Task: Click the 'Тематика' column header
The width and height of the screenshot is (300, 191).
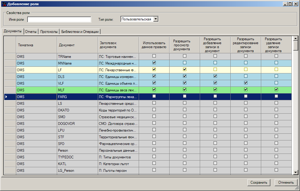Action: click(x=36, y=45)
